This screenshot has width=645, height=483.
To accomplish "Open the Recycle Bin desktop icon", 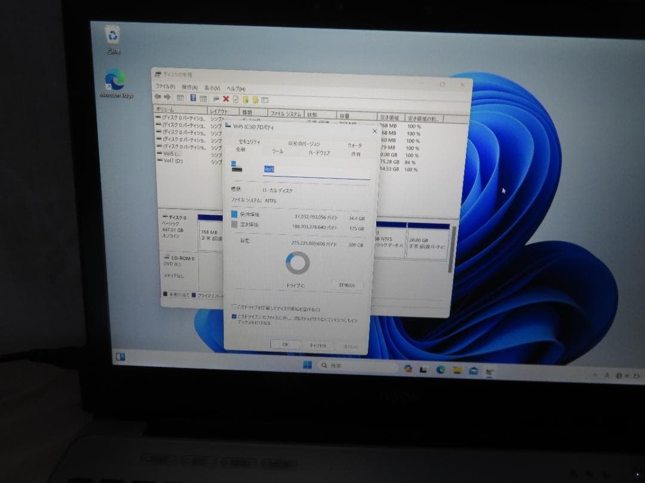I will tap(113, 34).
